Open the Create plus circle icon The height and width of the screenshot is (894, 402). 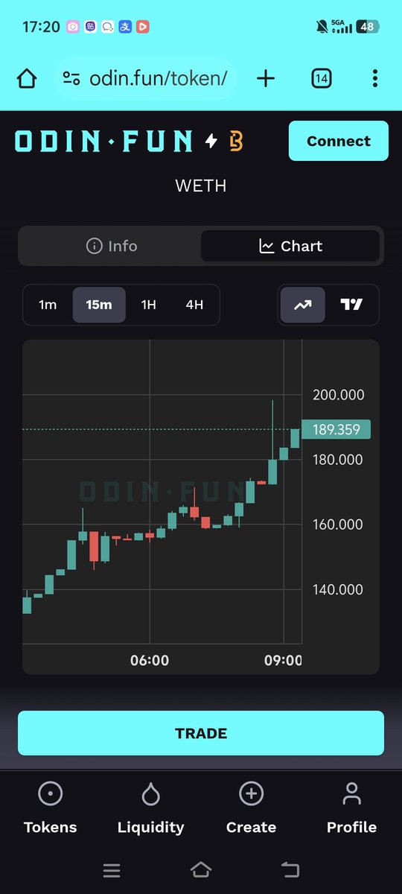pyautogui.click(x=251, y=794)
